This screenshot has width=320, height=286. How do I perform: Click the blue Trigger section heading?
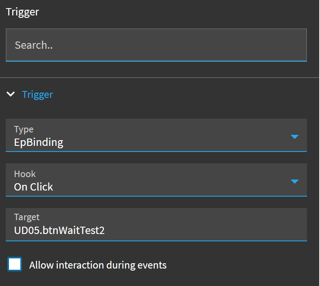coord(37,95)
